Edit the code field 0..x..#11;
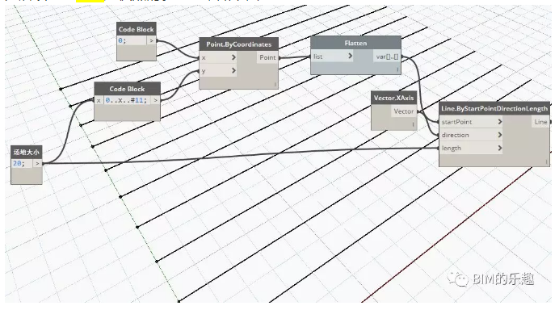Viewport: 559px width, 310px height. click(127, 100)
